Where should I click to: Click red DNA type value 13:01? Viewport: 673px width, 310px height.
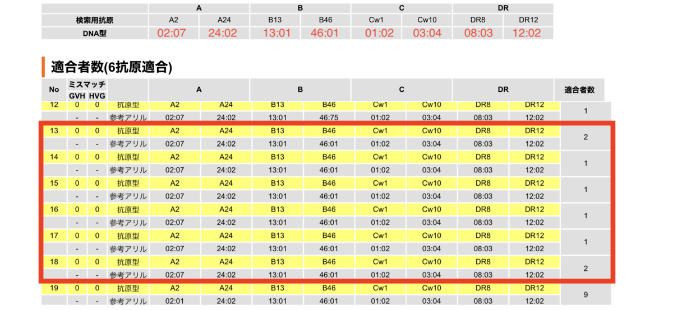pyautogui.click(x=277, y=33)
